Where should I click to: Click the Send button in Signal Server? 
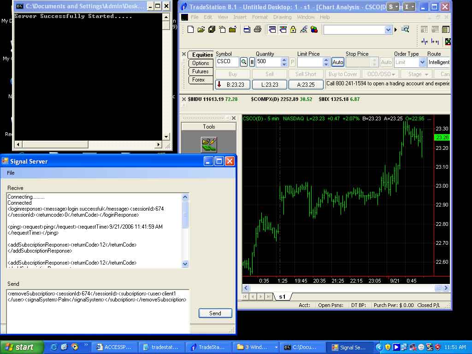215,313
